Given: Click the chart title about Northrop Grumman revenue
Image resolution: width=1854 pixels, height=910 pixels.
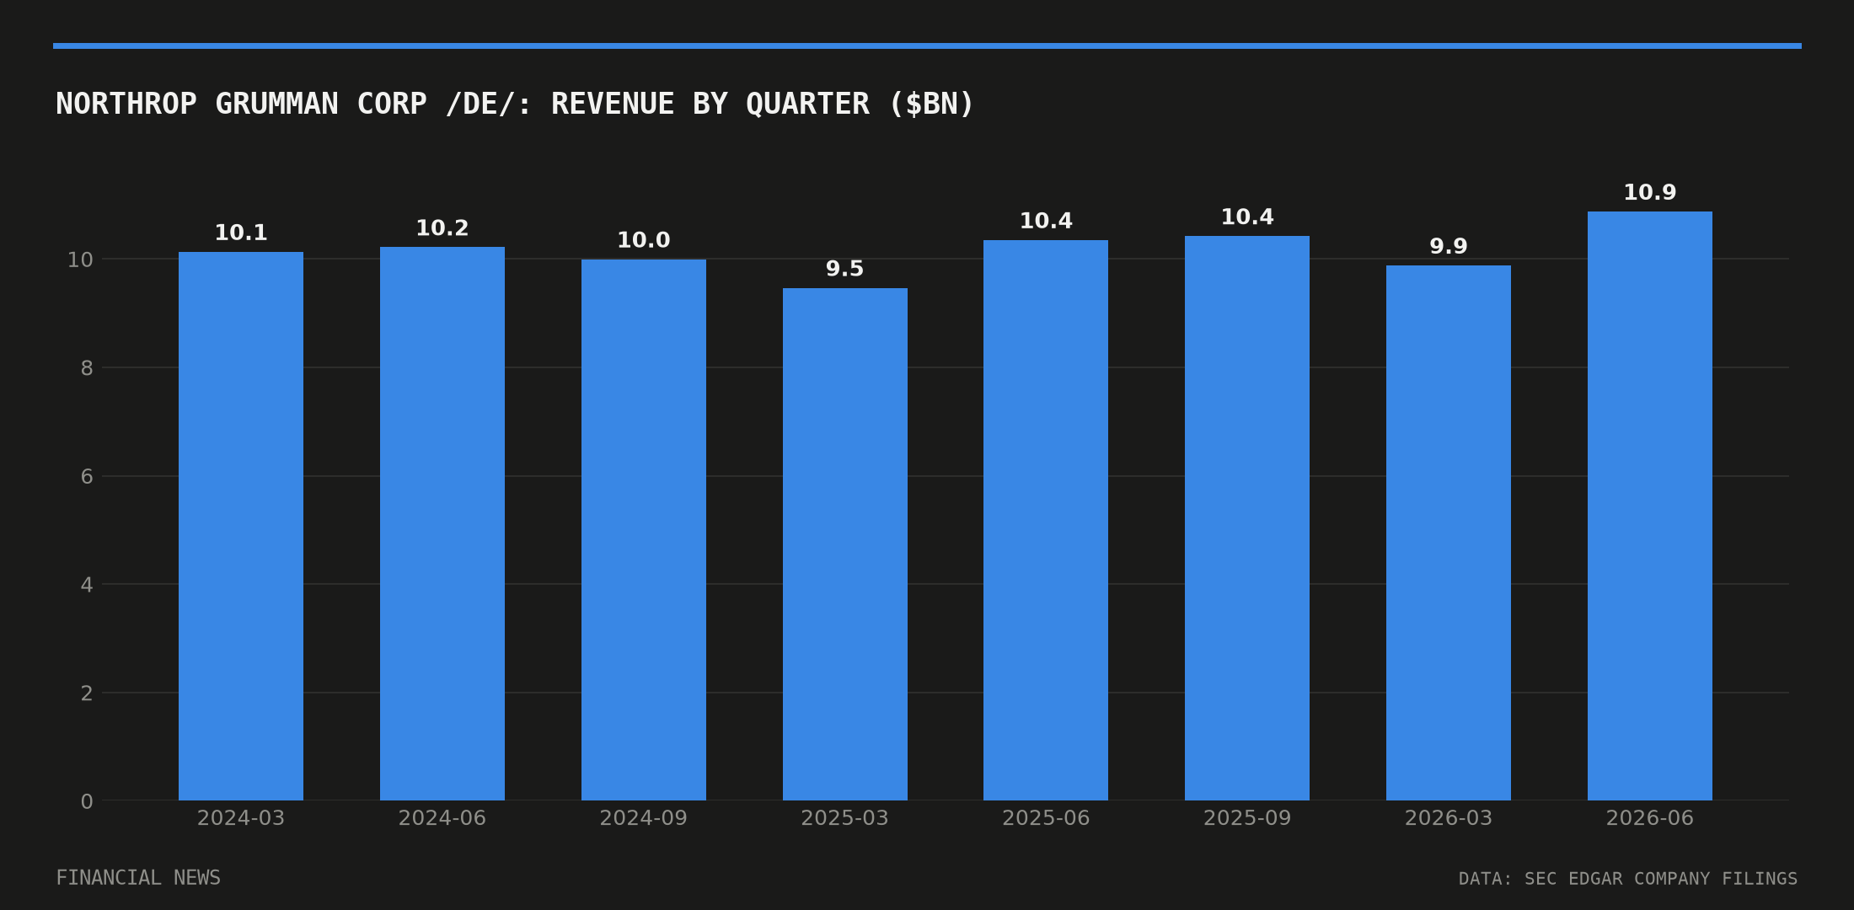Looking at the screenshot, I should tap(515, 104).
